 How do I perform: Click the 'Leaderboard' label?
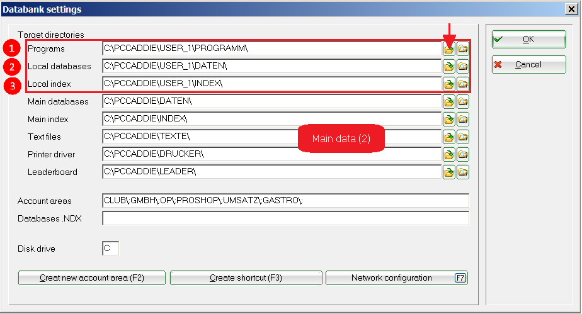[x=52, y=172]
